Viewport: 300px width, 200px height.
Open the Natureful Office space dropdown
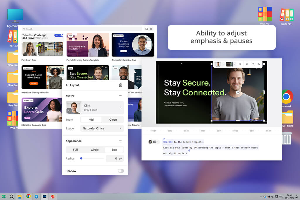pyautogui.click(x=102, y=128)
